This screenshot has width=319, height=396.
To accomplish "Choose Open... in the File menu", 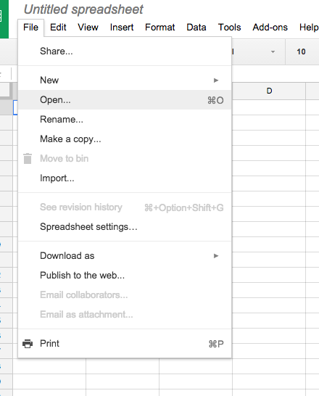I will tap(125, 100).
